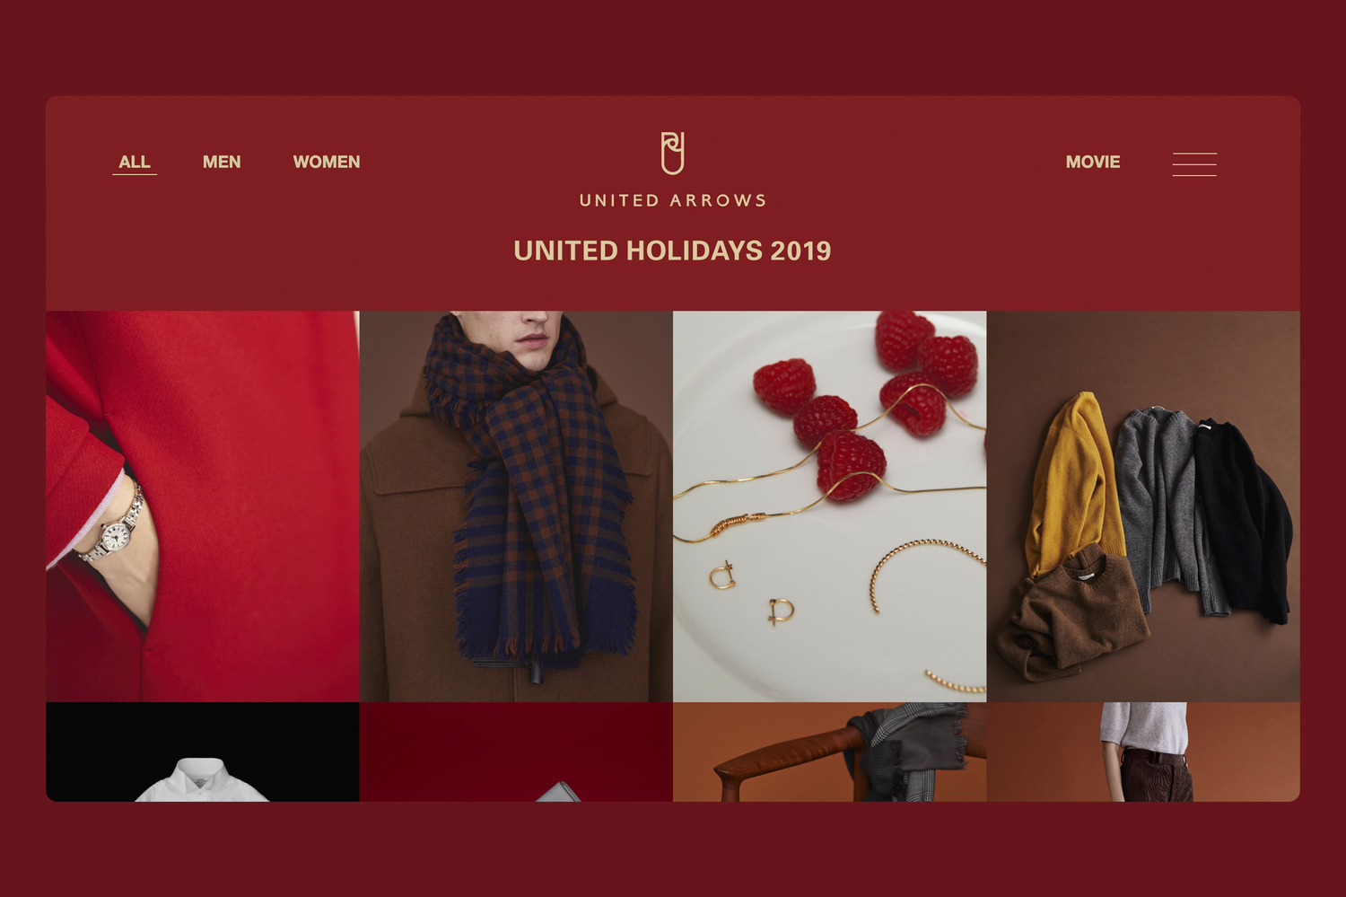Open the MOVIE link
Image resolution: width=1346 pixels, height=897 pixels.
tap(1093, 162)
